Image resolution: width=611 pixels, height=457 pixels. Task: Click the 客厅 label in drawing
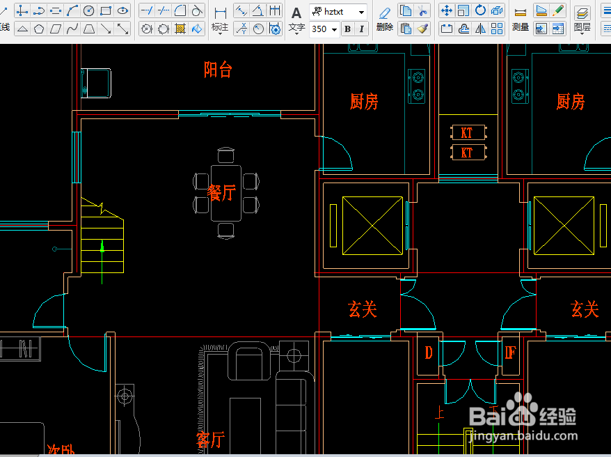tap(211, 440)
